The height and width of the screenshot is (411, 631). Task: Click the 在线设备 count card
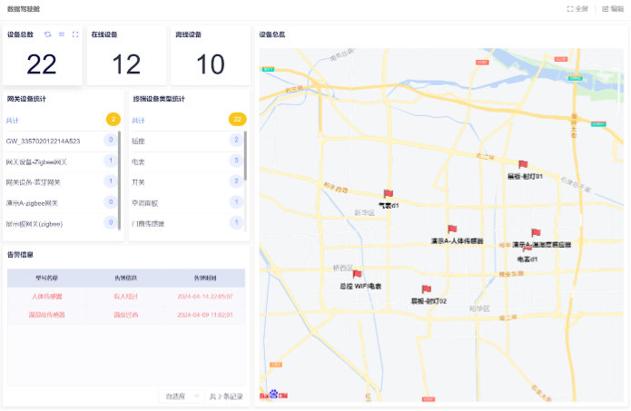tap(126, 55)
